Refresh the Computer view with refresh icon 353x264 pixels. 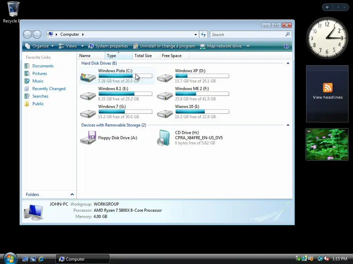click(203, 34)
